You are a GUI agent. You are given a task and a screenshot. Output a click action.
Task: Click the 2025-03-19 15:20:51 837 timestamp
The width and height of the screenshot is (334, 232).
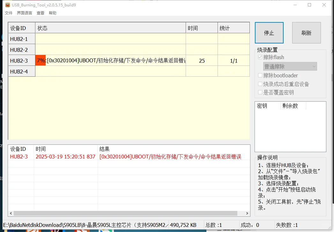65,157
